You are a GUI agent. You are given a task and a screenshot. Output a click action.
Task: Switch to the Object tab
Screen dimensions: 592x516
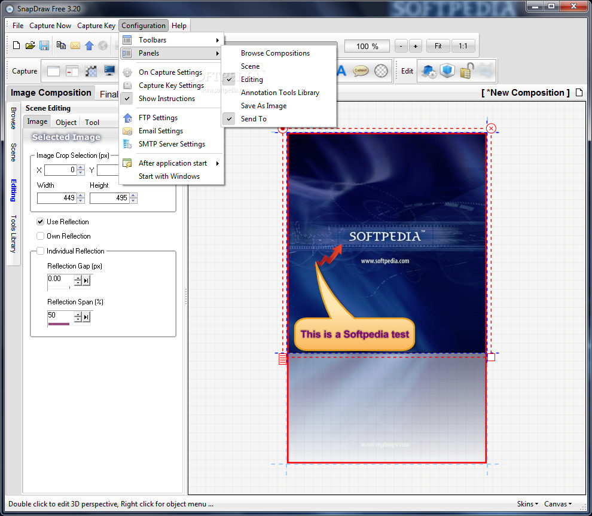(x=66, y=123)
